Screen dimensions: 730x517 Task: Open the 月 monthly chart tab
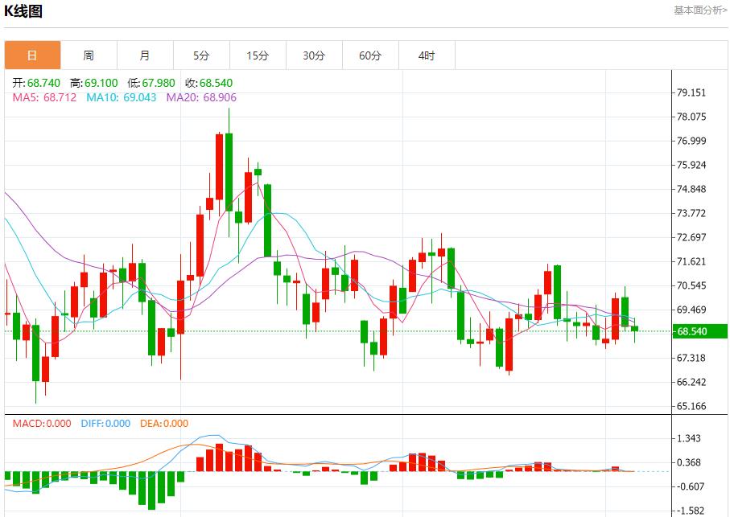tap(145, 55)
